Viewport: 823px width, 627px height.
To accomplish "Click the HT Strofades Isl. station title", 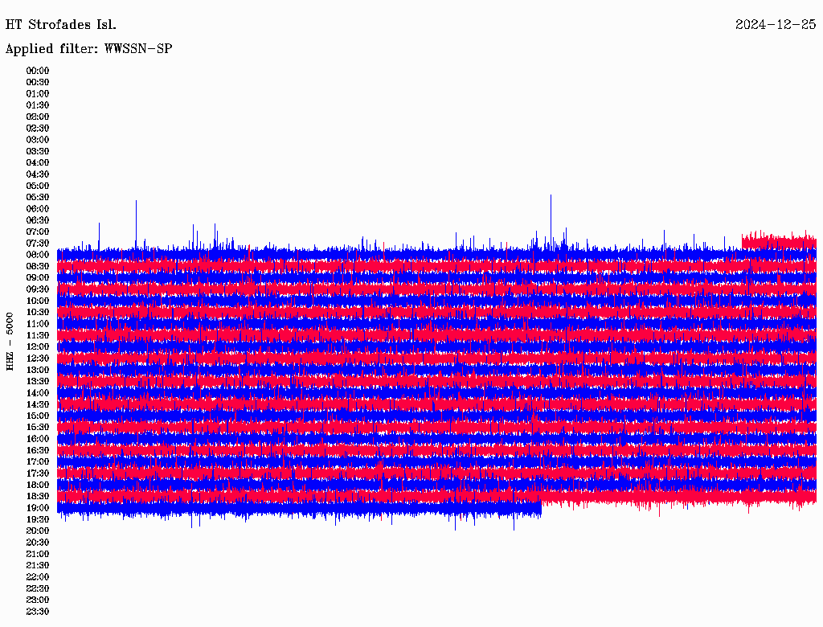I will pyautogui.click(x=61, y=25).
